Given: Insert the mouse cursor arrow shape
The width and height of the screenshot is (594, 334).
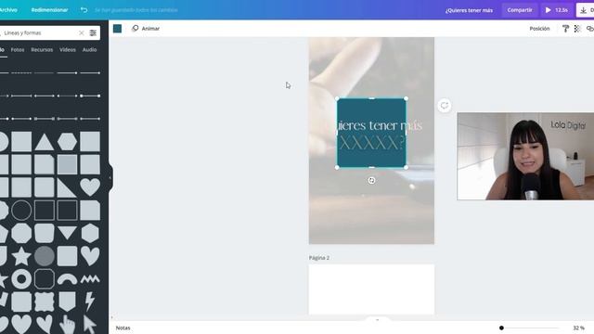Looking at the screenshot, I should pos(90,325).
